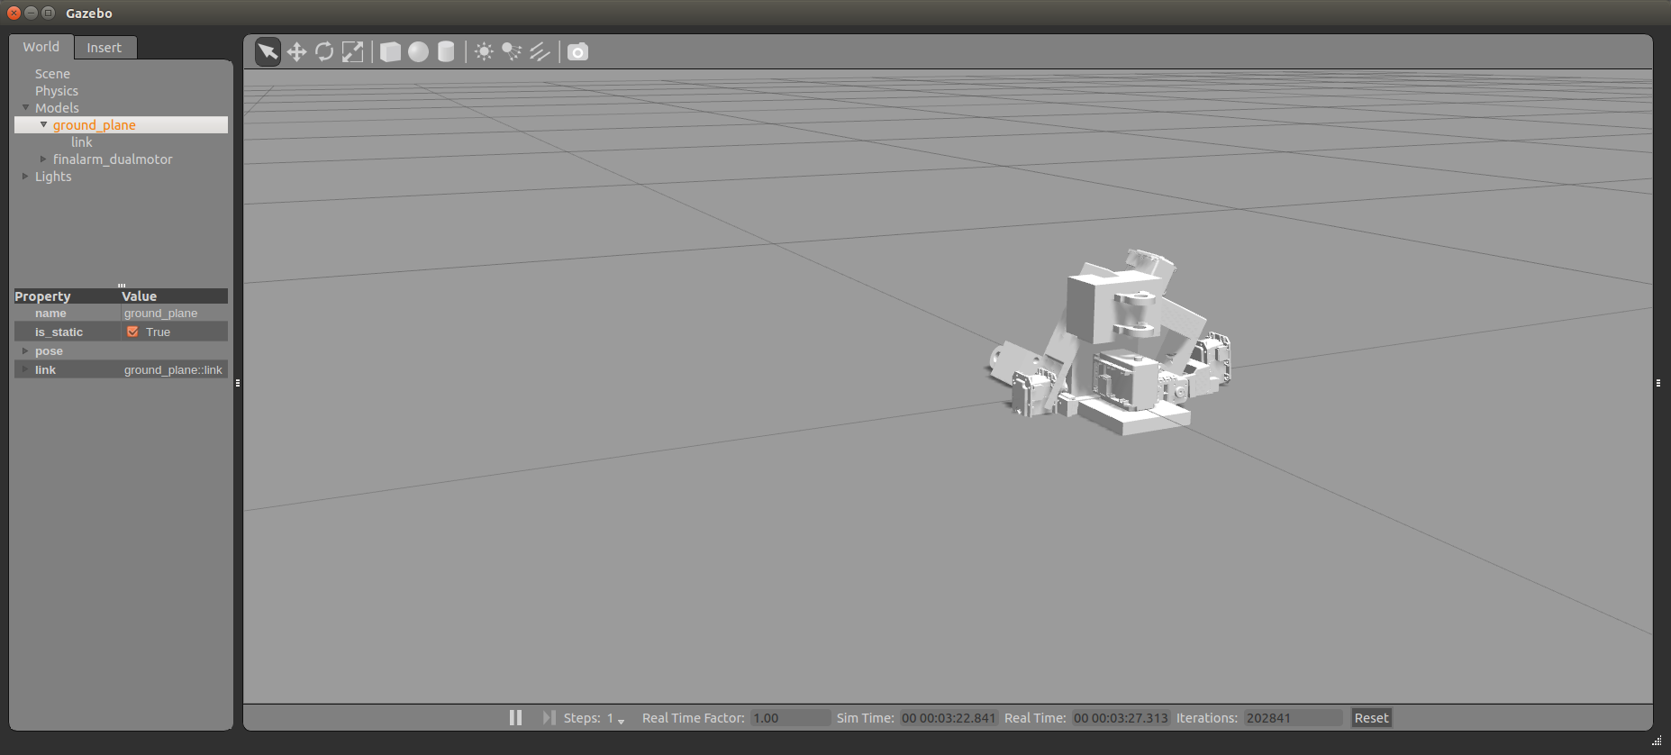1671x755 pixels.
Task: Collapse the ground_plane model node
Action: pos(43,124)
